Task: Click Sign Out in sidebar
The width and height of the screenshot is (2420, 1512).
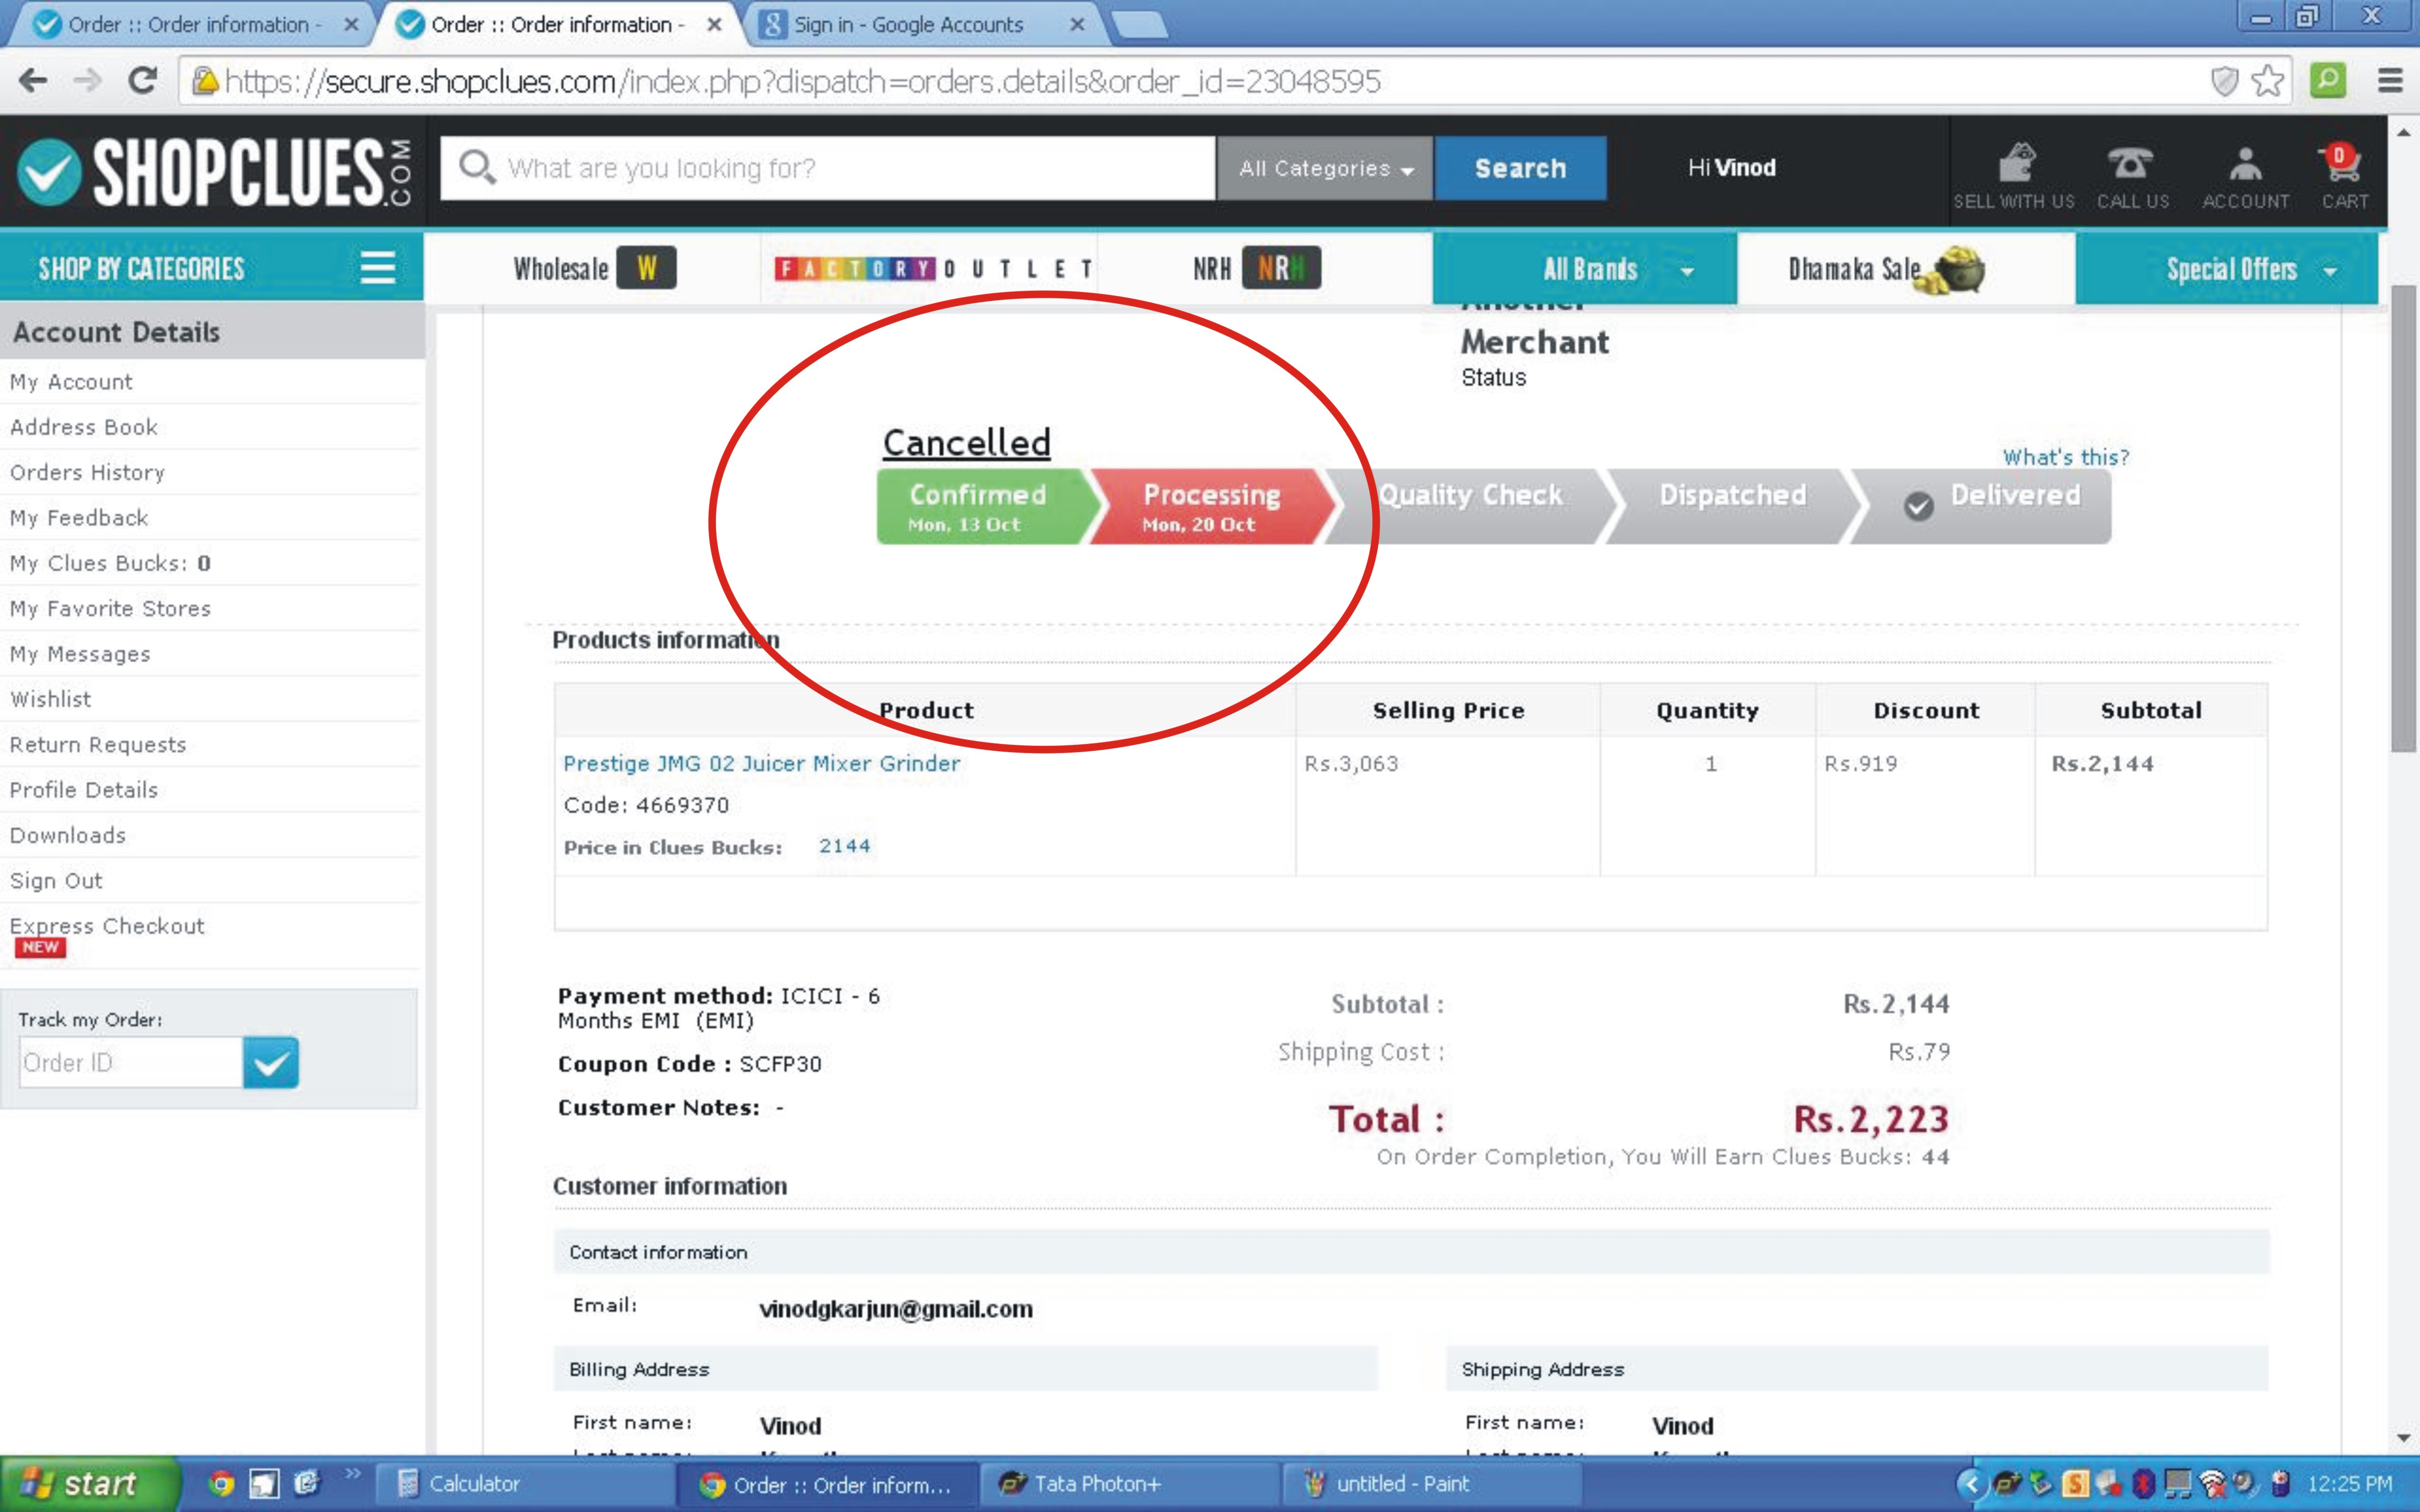Action: coord(56,881)
